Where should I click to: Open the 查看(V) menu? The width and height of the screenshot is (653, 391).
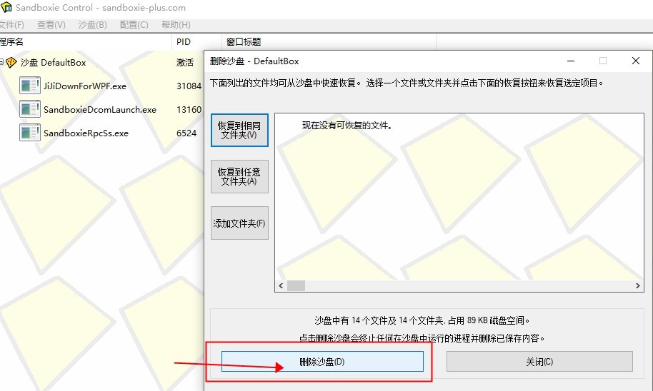click(x=51, y=25)
